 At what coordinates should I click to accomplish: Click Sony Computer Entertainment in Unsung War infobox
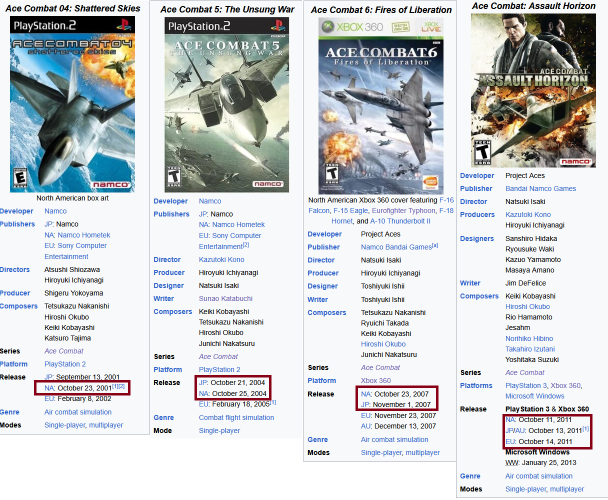click(x=230, y=241)
